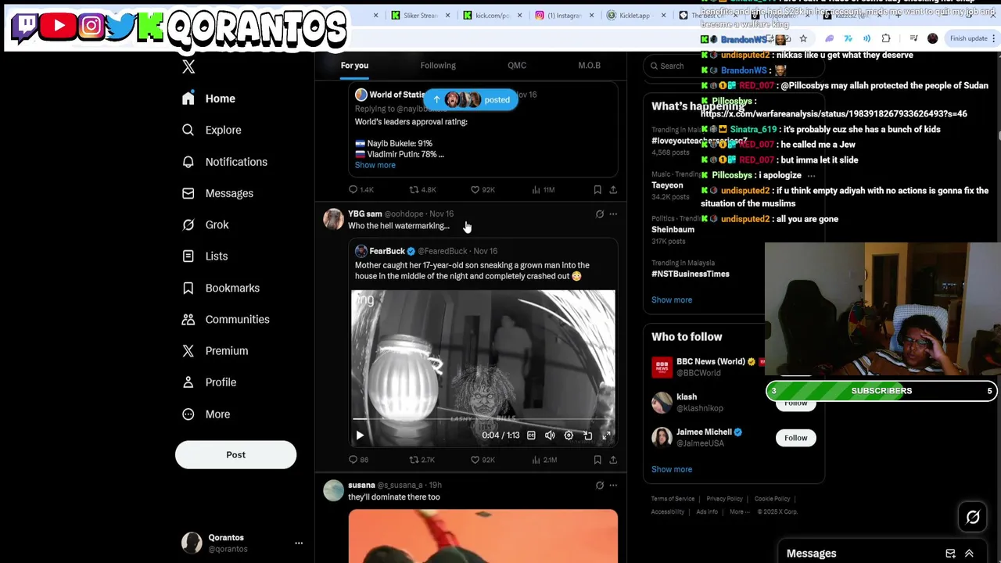Open video settings gear in FearBuck video
The width and height of the screenshot is (1001, 563).
click(569, 436)
